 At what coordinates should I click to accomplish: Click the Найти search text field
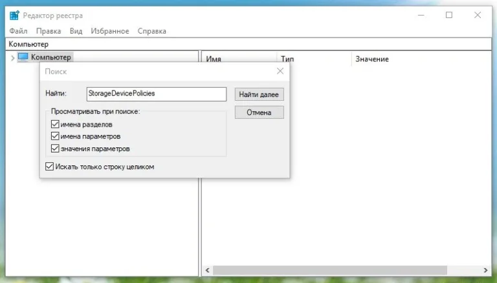[157, 94]
